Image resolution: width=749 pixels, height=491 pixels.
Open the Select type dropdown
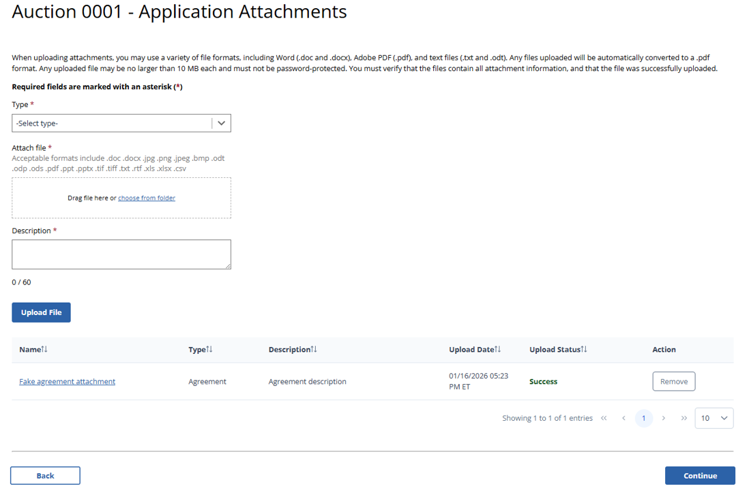click(x=113, y=123)
